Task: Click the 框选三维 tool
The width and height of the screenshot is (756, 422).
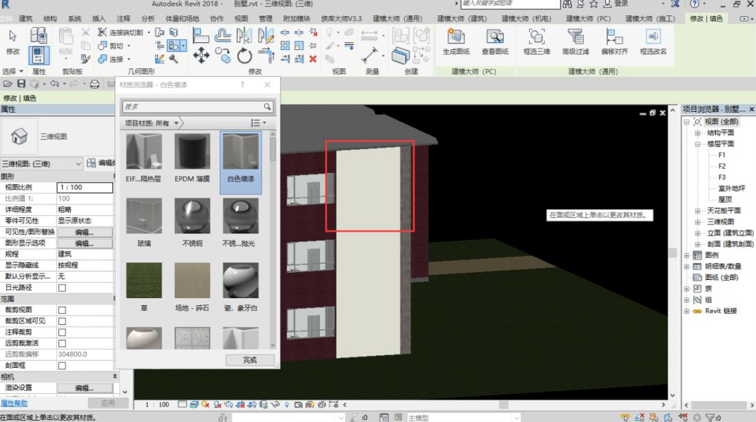Action: pyautogui.click(x=537, y=42)
